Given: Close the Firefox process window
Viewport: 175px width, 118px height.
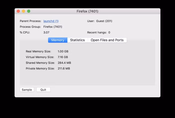Looking at the screenshot, I should [18, 11].
